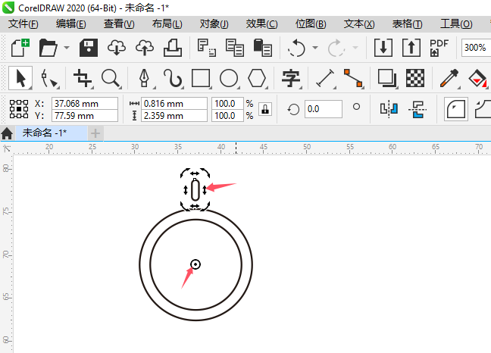
Task: Select the Connector tool
Action: click(353, 78)
